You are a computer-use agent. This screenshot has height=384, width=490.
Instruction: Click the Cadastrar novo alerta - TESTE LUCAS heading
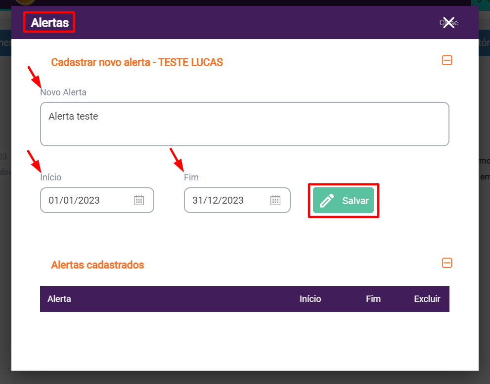pyautogui.click(x=137, y=62)
